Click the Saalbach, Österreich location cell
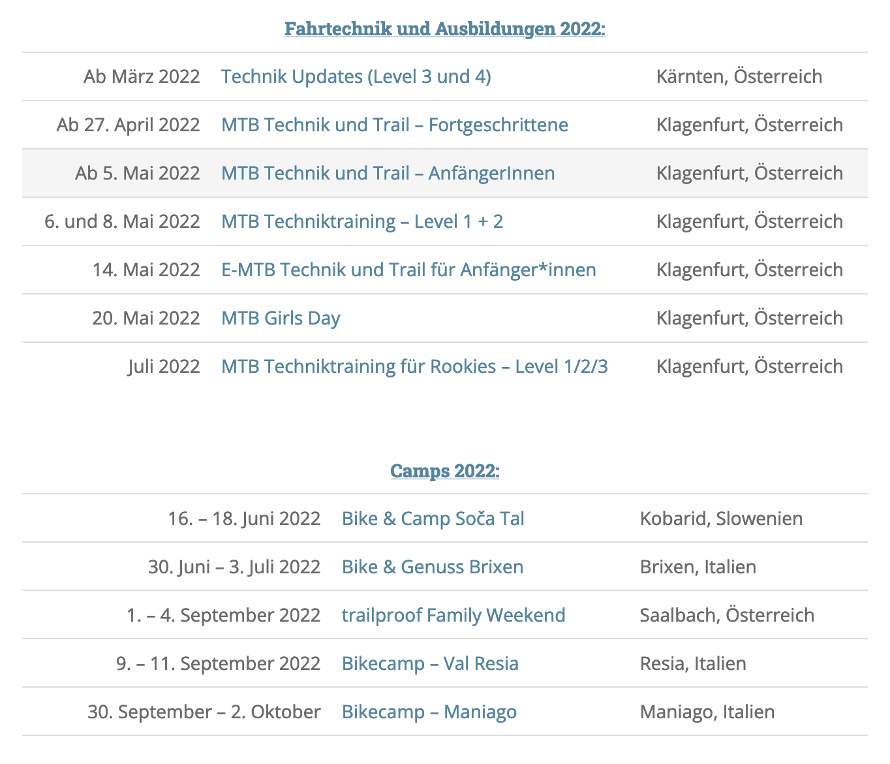This screenshot has width=890, height=764. coord(727,615)
